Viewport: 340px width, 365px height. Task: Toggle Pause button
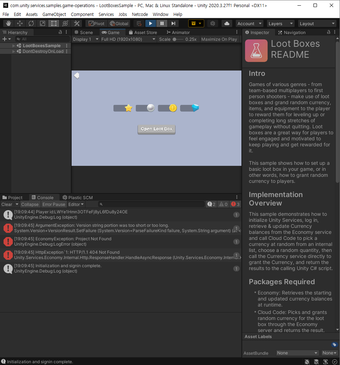(162, 23)
